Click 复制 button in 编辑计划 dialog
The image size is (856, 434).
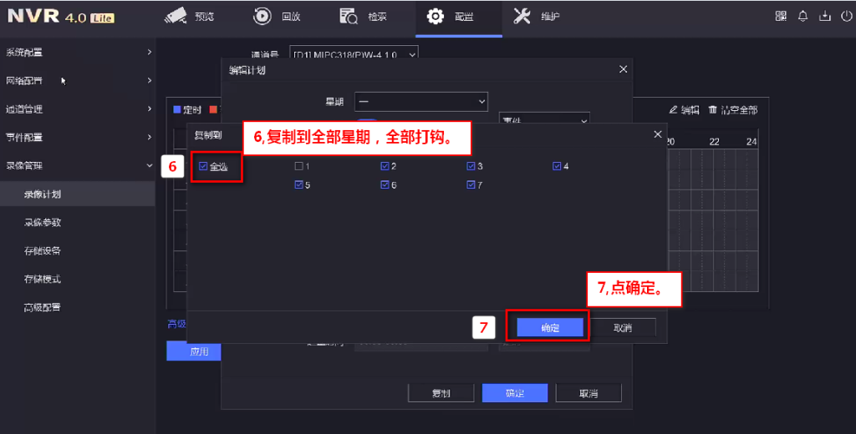click(441, 393)
